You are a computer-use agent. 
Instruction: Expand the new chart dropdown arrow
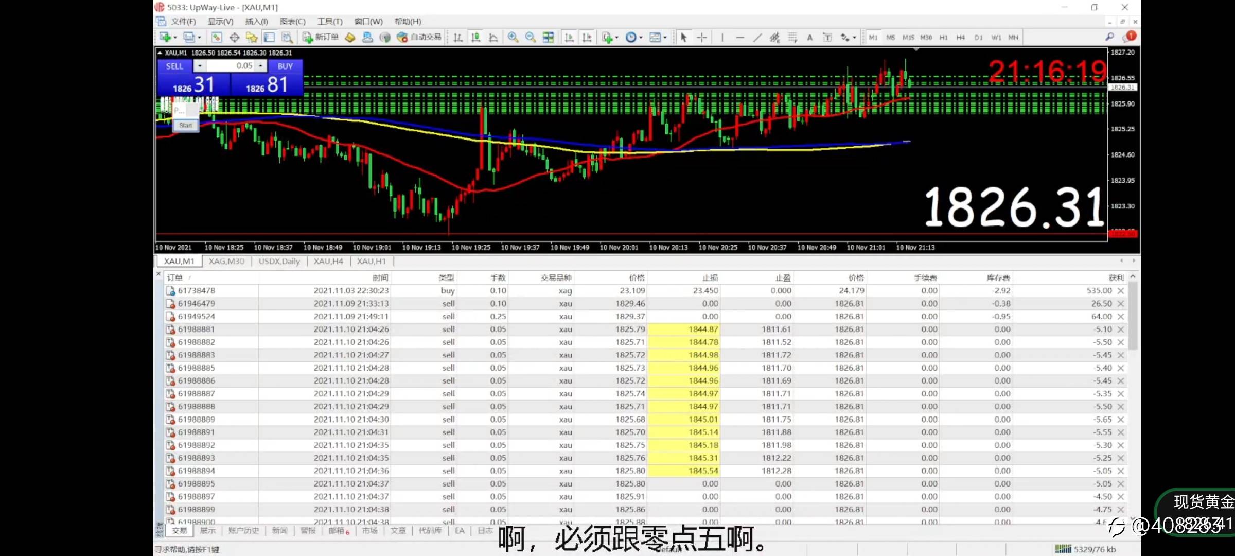175,37
